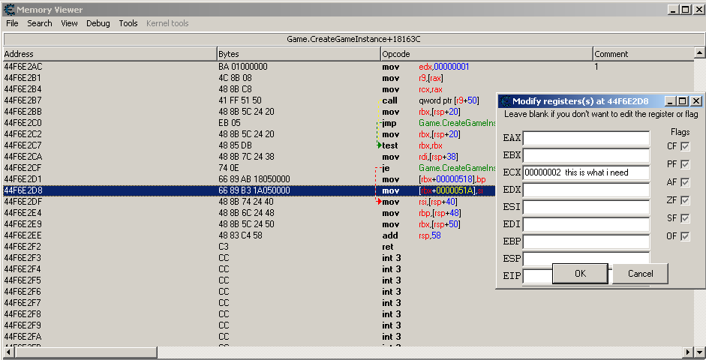Click the EBX register input field
Image resolution: width=706 pixels, height=360 pixels.
pos(586,156)
